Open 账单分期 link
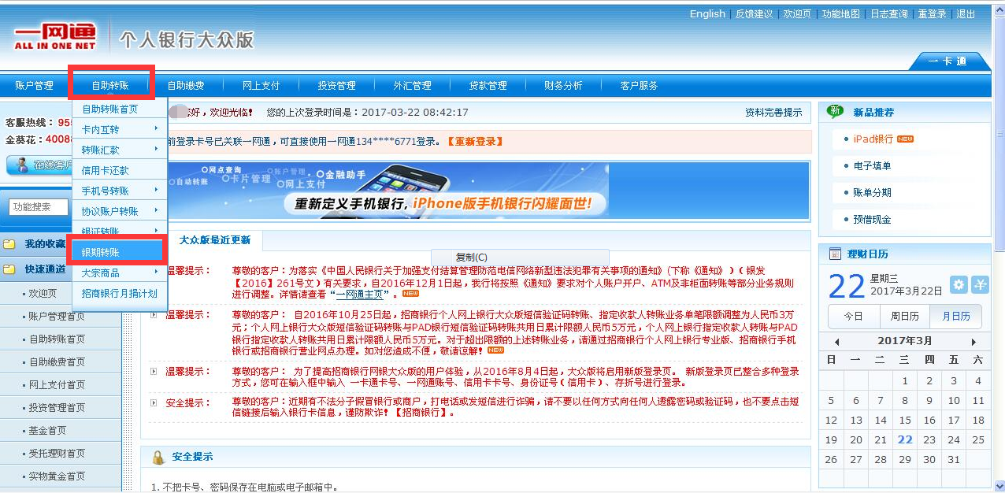 click(x=872, y=193)
